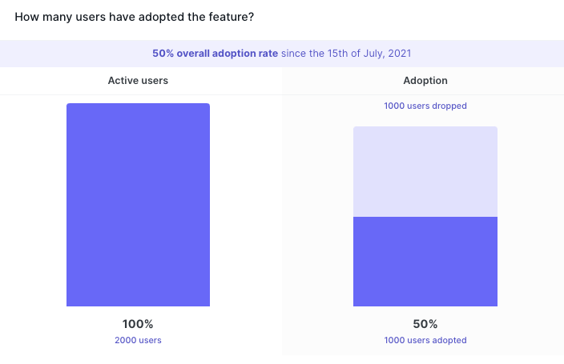Click the bold "50% overall adoption rate" text
This screenshot has height=364, width=564.
pyautogui.click(x=215, y=53)
